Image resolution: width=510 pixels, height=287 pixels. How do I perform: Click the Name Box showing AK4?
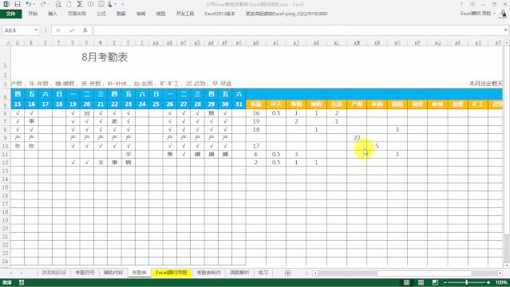tap(18, 30)
